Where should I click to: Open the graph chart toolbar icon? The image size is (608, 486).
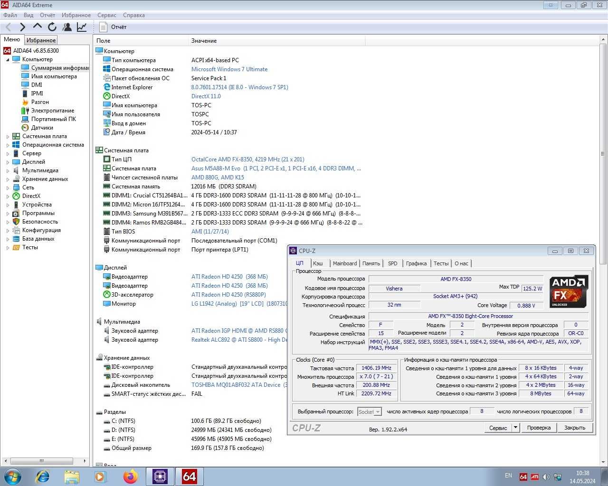point(82,27)
